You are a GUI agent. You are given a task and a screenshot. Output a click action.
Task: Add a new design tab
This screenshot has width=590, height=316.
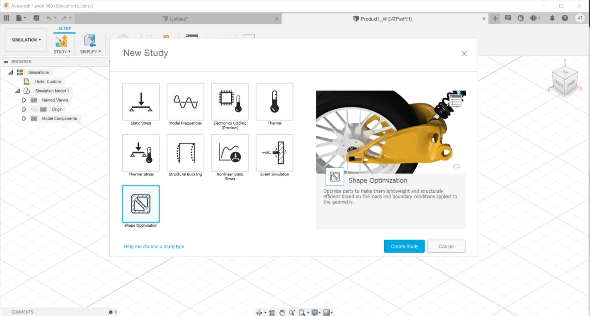(x=495, y=18)
